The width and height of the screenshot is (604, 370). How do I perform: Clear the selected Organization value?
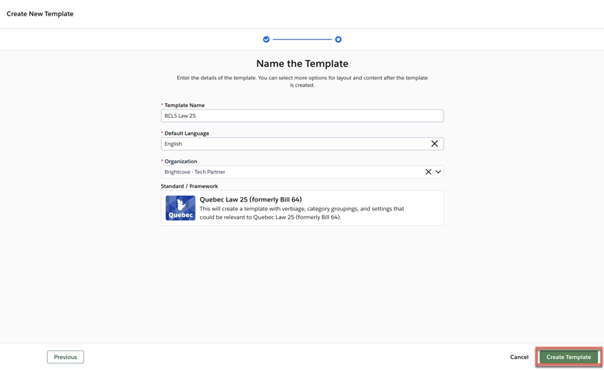[428, 172]
